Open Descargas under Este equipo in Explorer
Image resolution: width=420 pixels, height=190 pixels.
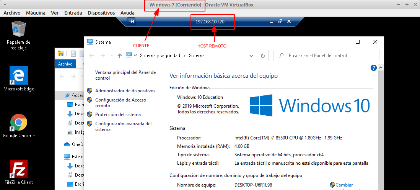coord(75,165)
